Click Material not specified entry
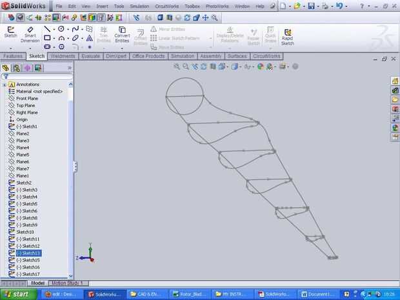400x300 pixels. click(x=39, y=92)
